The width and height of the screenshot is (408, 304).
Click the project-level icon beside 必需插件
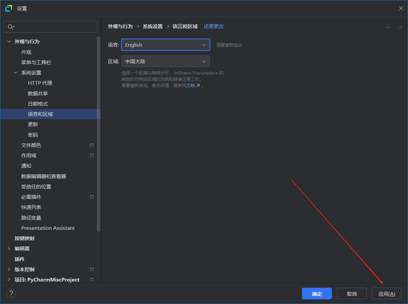[x=92, y=197]
